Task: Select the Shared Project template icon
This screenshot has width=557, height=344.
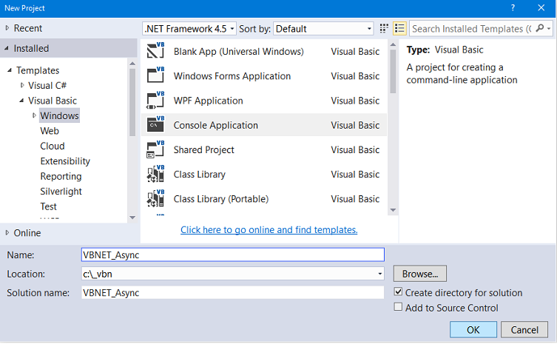Action: point(155,149)
